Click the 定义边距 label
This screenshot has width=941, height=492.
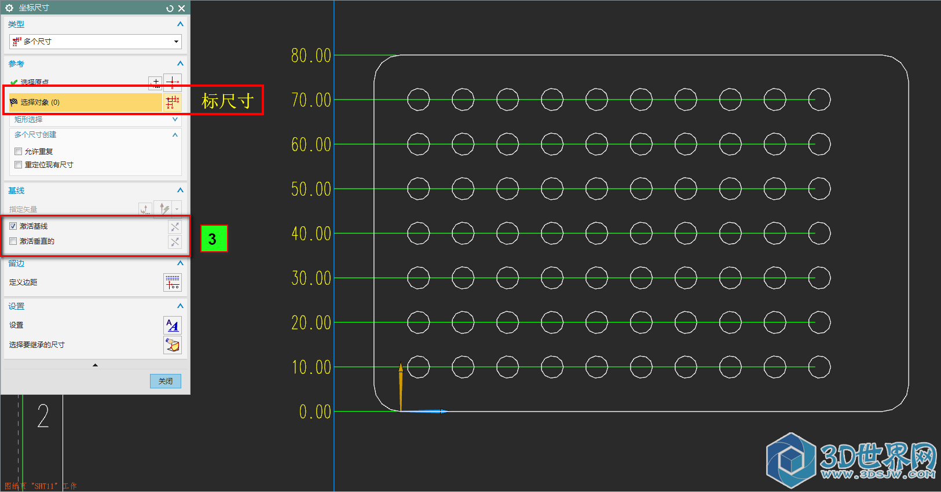click(x=23, y=282)
